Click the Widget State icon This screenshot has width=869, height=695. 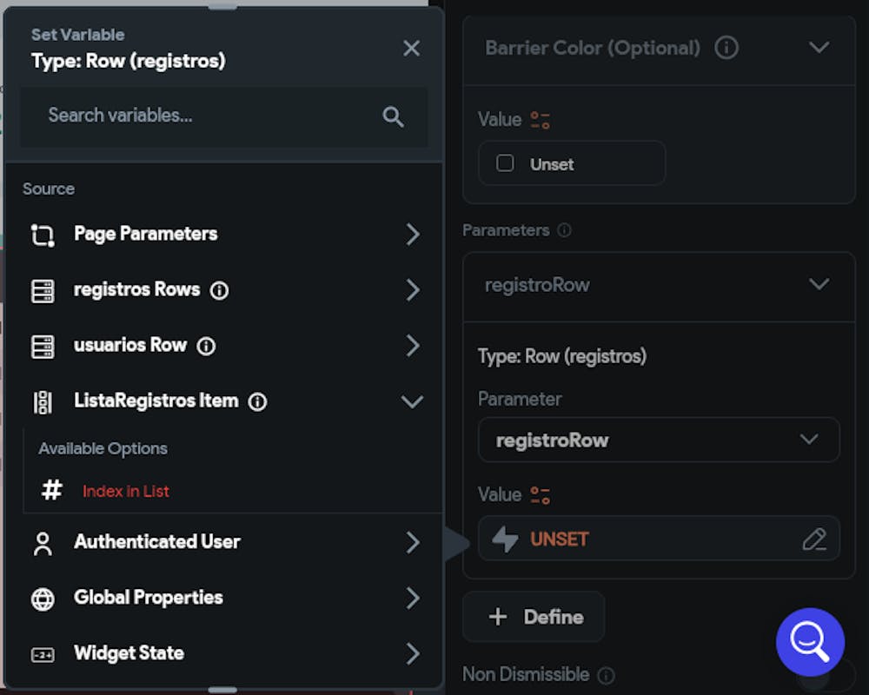pyautogui.click(x=43, y=655)
